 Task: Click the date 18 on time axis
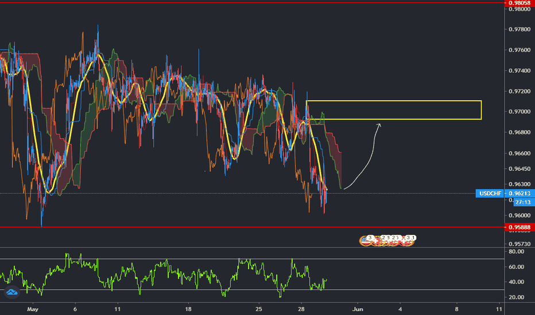point(188,309)
